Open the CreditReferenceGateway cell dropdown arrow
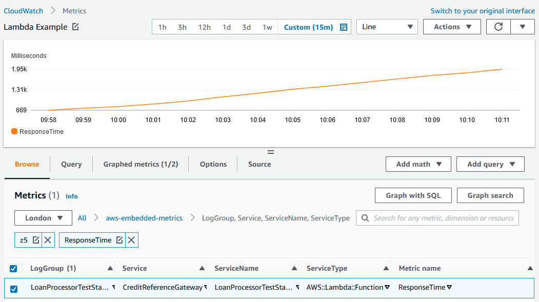This screenshot has height=302, width=539. coord(206,287)
